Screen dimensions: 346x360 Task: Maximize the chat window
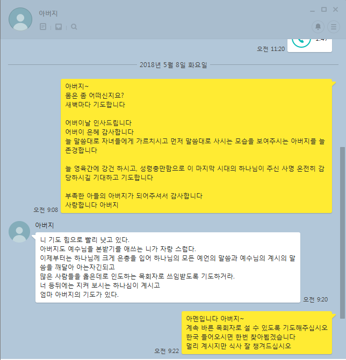[323, 10]
